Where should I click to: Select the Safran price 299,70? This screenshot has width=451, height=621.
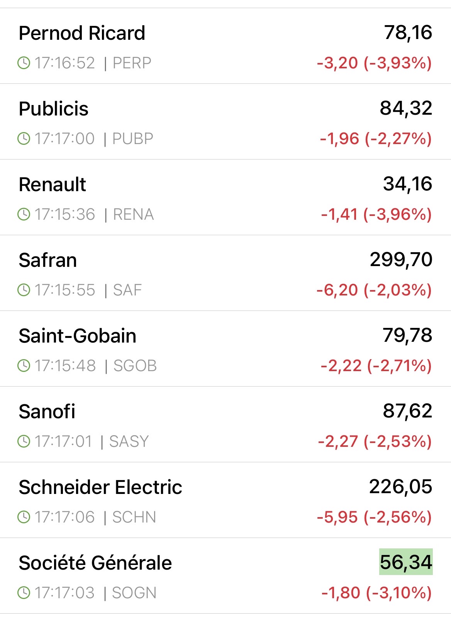pyautogui.click(x=401, y=260)
